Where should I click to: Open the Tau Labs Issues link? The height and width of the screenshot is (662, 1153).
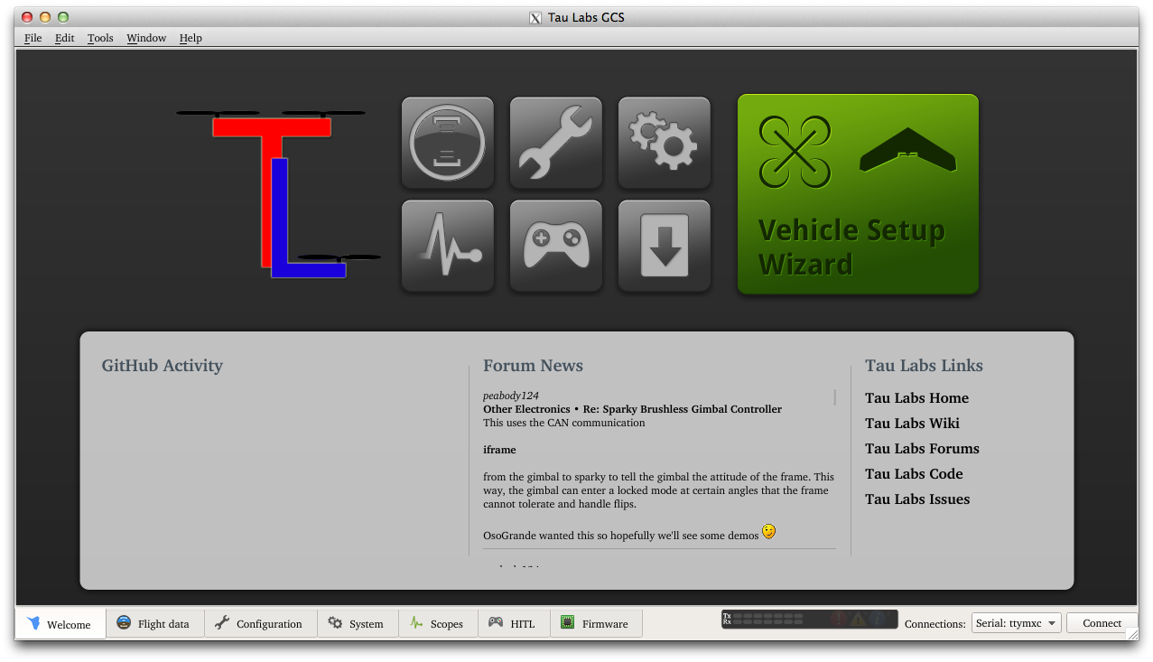pyautogui.click(x=917, y=499)
